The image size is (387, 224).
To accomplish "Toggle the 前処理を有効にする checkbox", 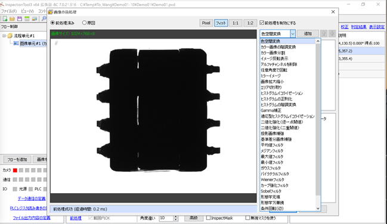I will 262,23.
